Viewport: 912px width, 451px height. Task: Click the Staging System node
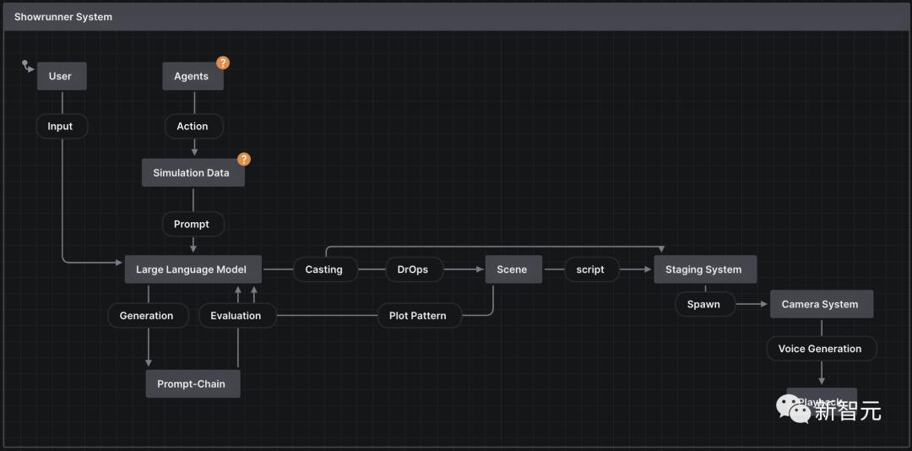[x=703, y=269]
